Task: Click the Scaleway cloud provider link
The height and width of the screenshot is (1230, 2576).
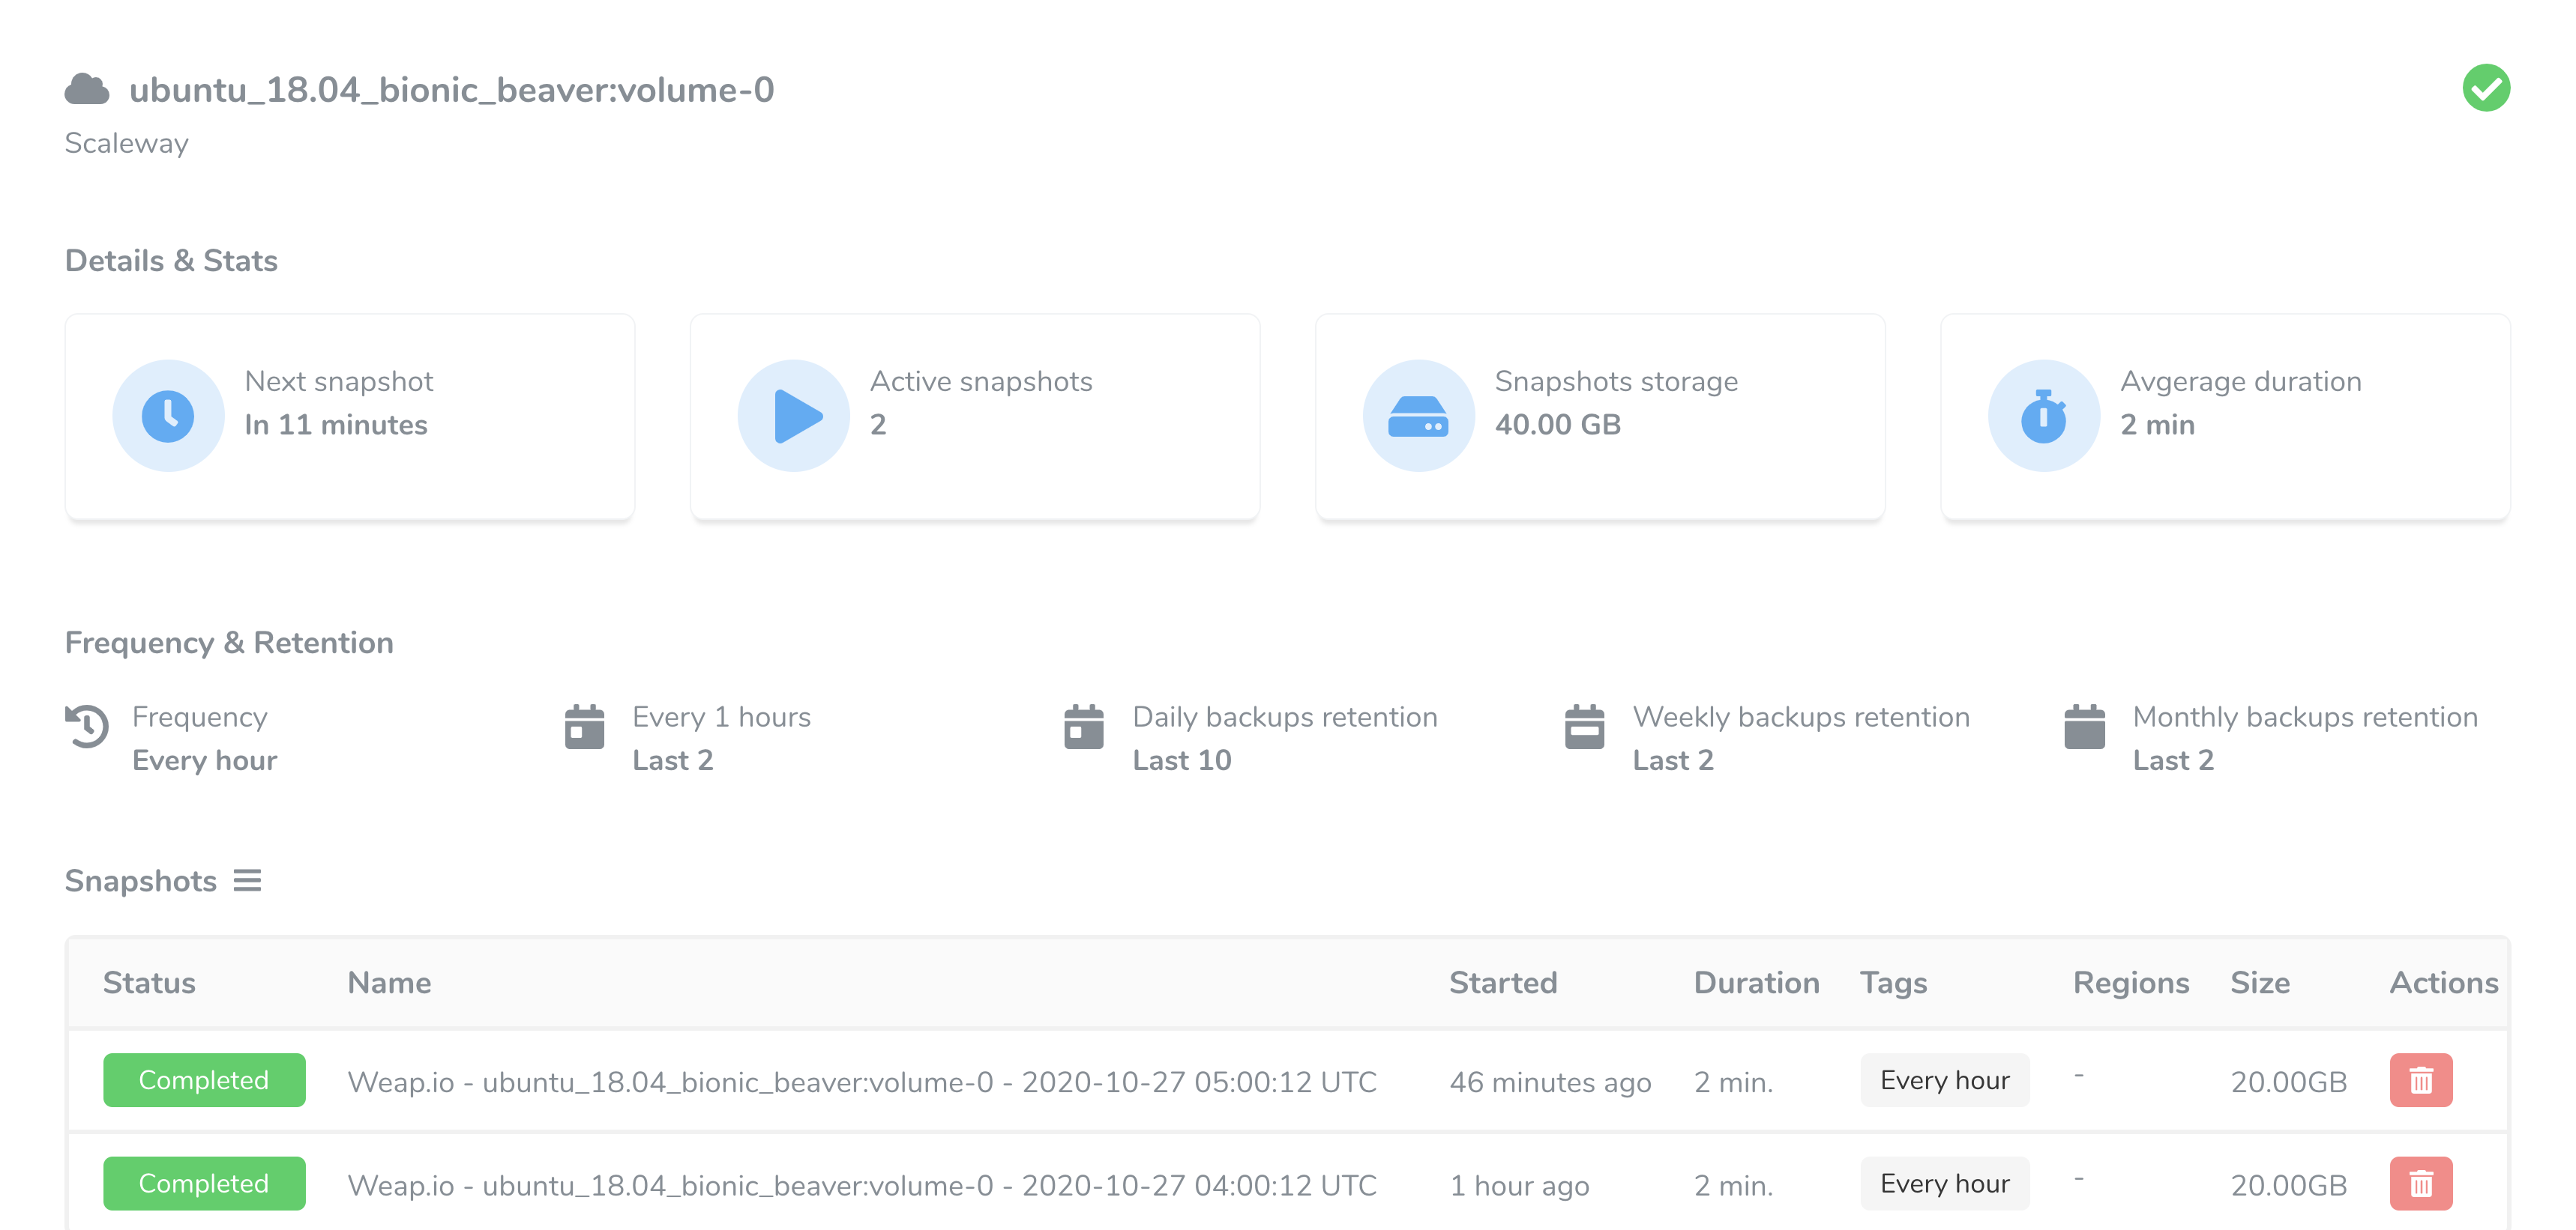Action: pos(127,145)
